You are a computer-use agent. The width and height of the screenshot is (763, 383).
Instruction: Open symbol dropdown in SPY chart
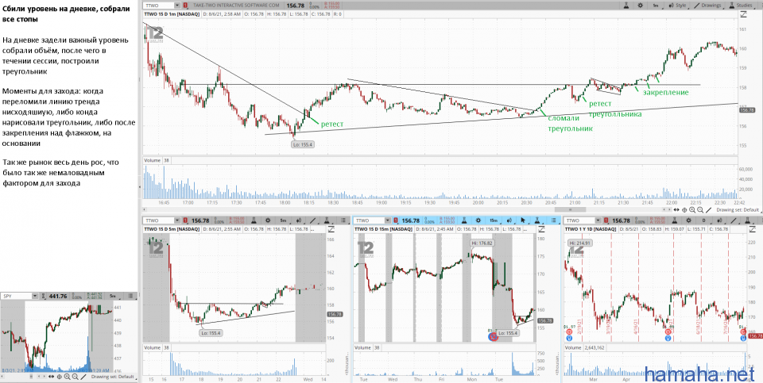35,296
